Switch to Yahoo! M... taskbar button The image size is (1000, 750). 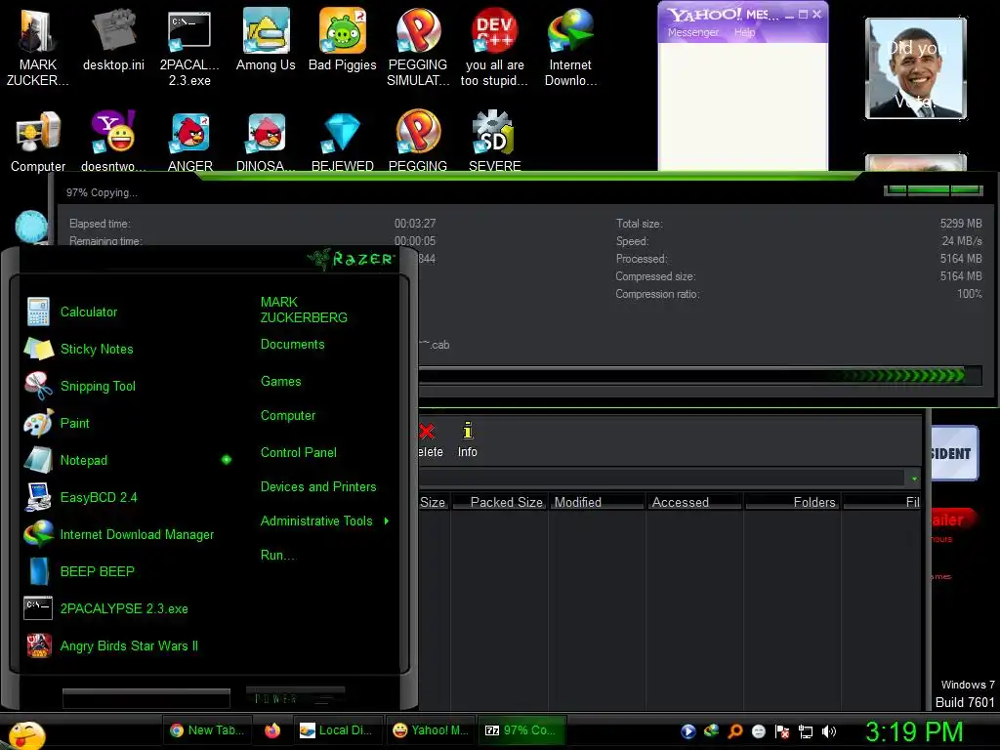click(431, 730)
